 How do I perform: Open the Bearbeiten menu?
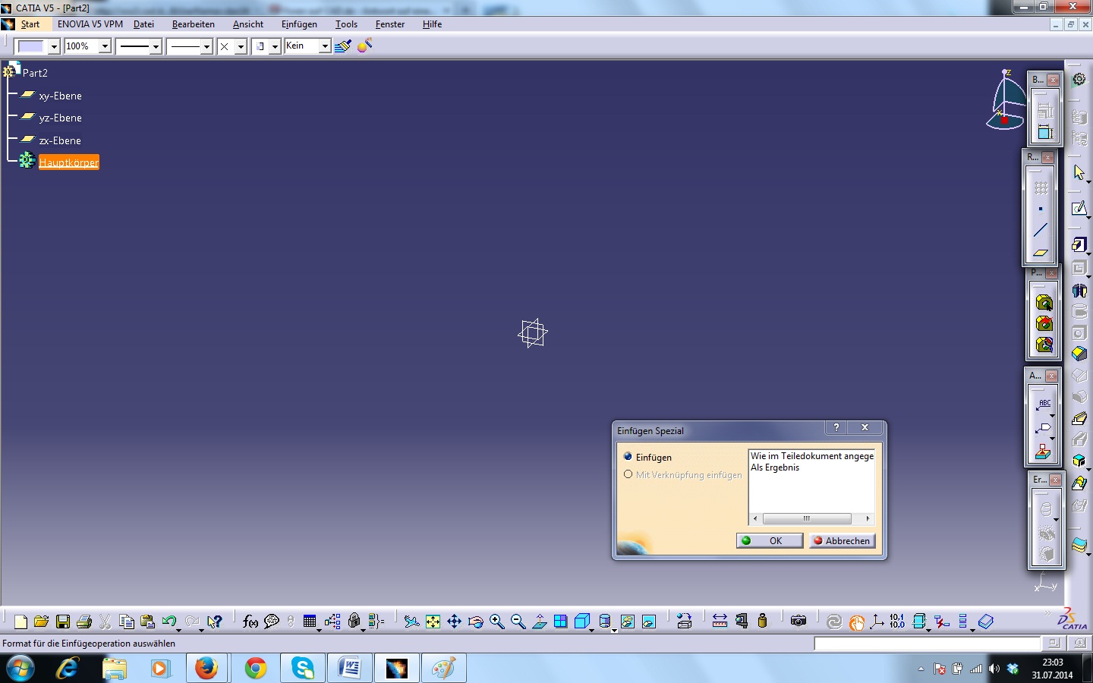[194, 24]
